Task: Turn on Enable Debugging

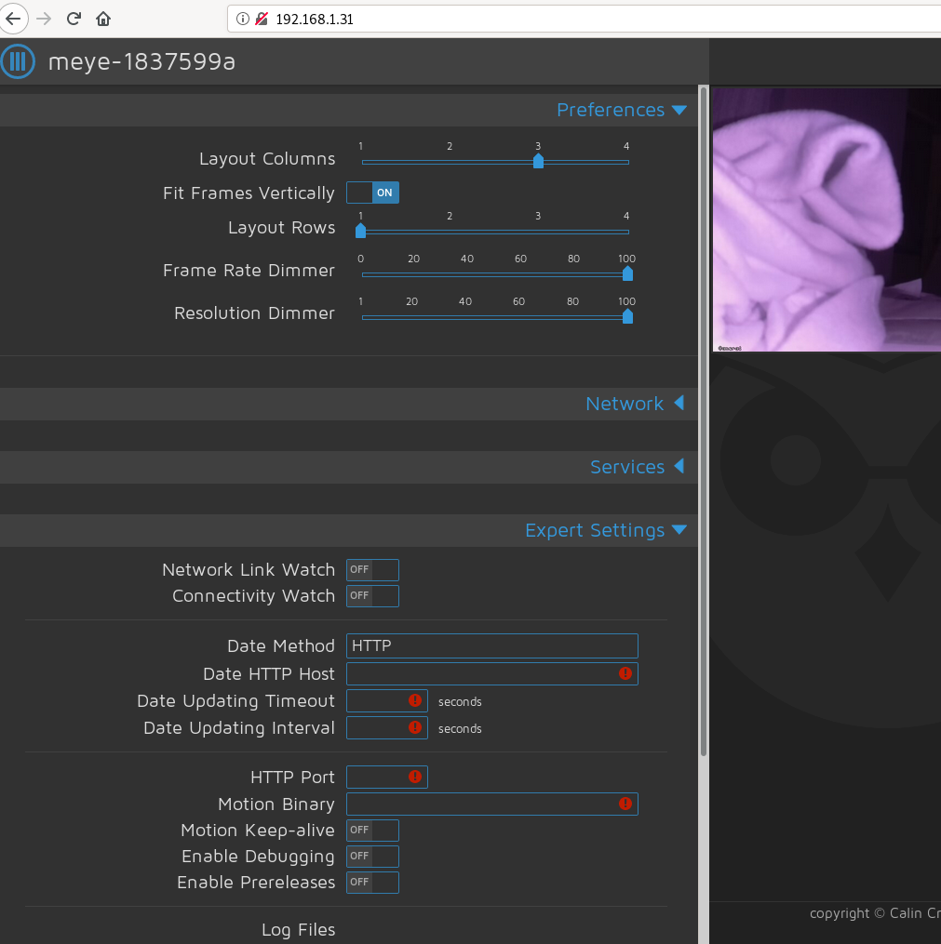Action: (x=372, y=856)
